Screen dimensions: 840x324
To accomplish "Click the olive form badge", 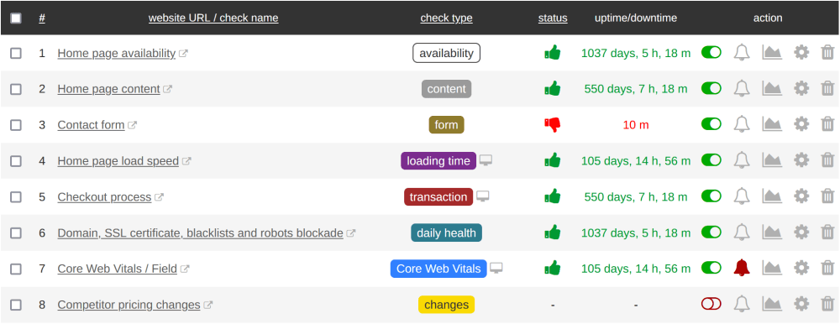I will point(446,125).
